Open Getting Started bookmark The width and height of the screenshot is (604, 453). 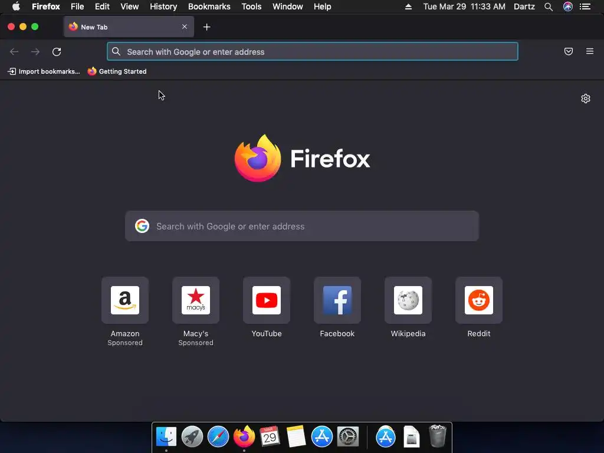[x=117, y=71]
